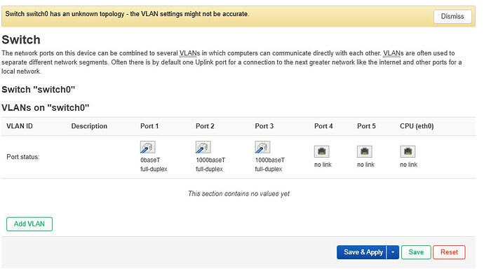This screenshot has width=484, height=274.
Task: Click the green Save button
Action: 416,252
